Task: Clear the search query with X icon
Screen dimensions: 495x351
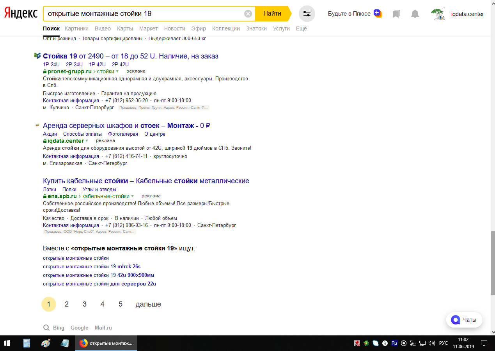Action: pos(248,14)
